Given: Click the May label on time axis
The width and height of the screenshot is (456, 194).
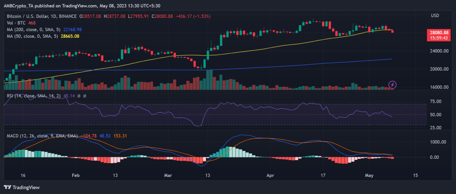Looking at the screenshot, I should pos(367,175).
